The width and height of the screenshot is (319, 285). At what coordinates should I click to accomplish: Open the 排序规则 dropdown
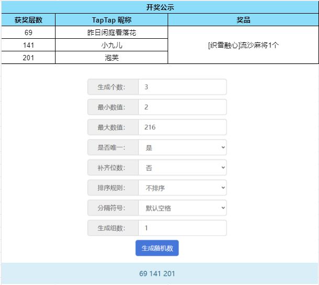tap(182, 188)
